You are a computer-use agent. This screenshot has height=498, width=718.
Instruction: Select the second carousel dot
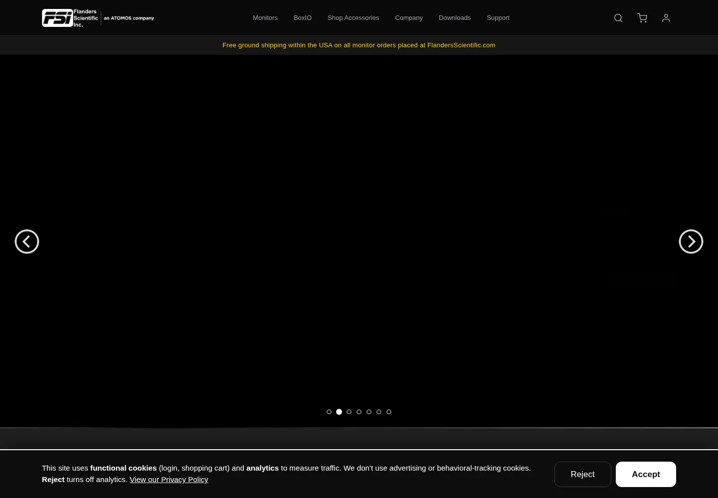click(x=339, y=412)
